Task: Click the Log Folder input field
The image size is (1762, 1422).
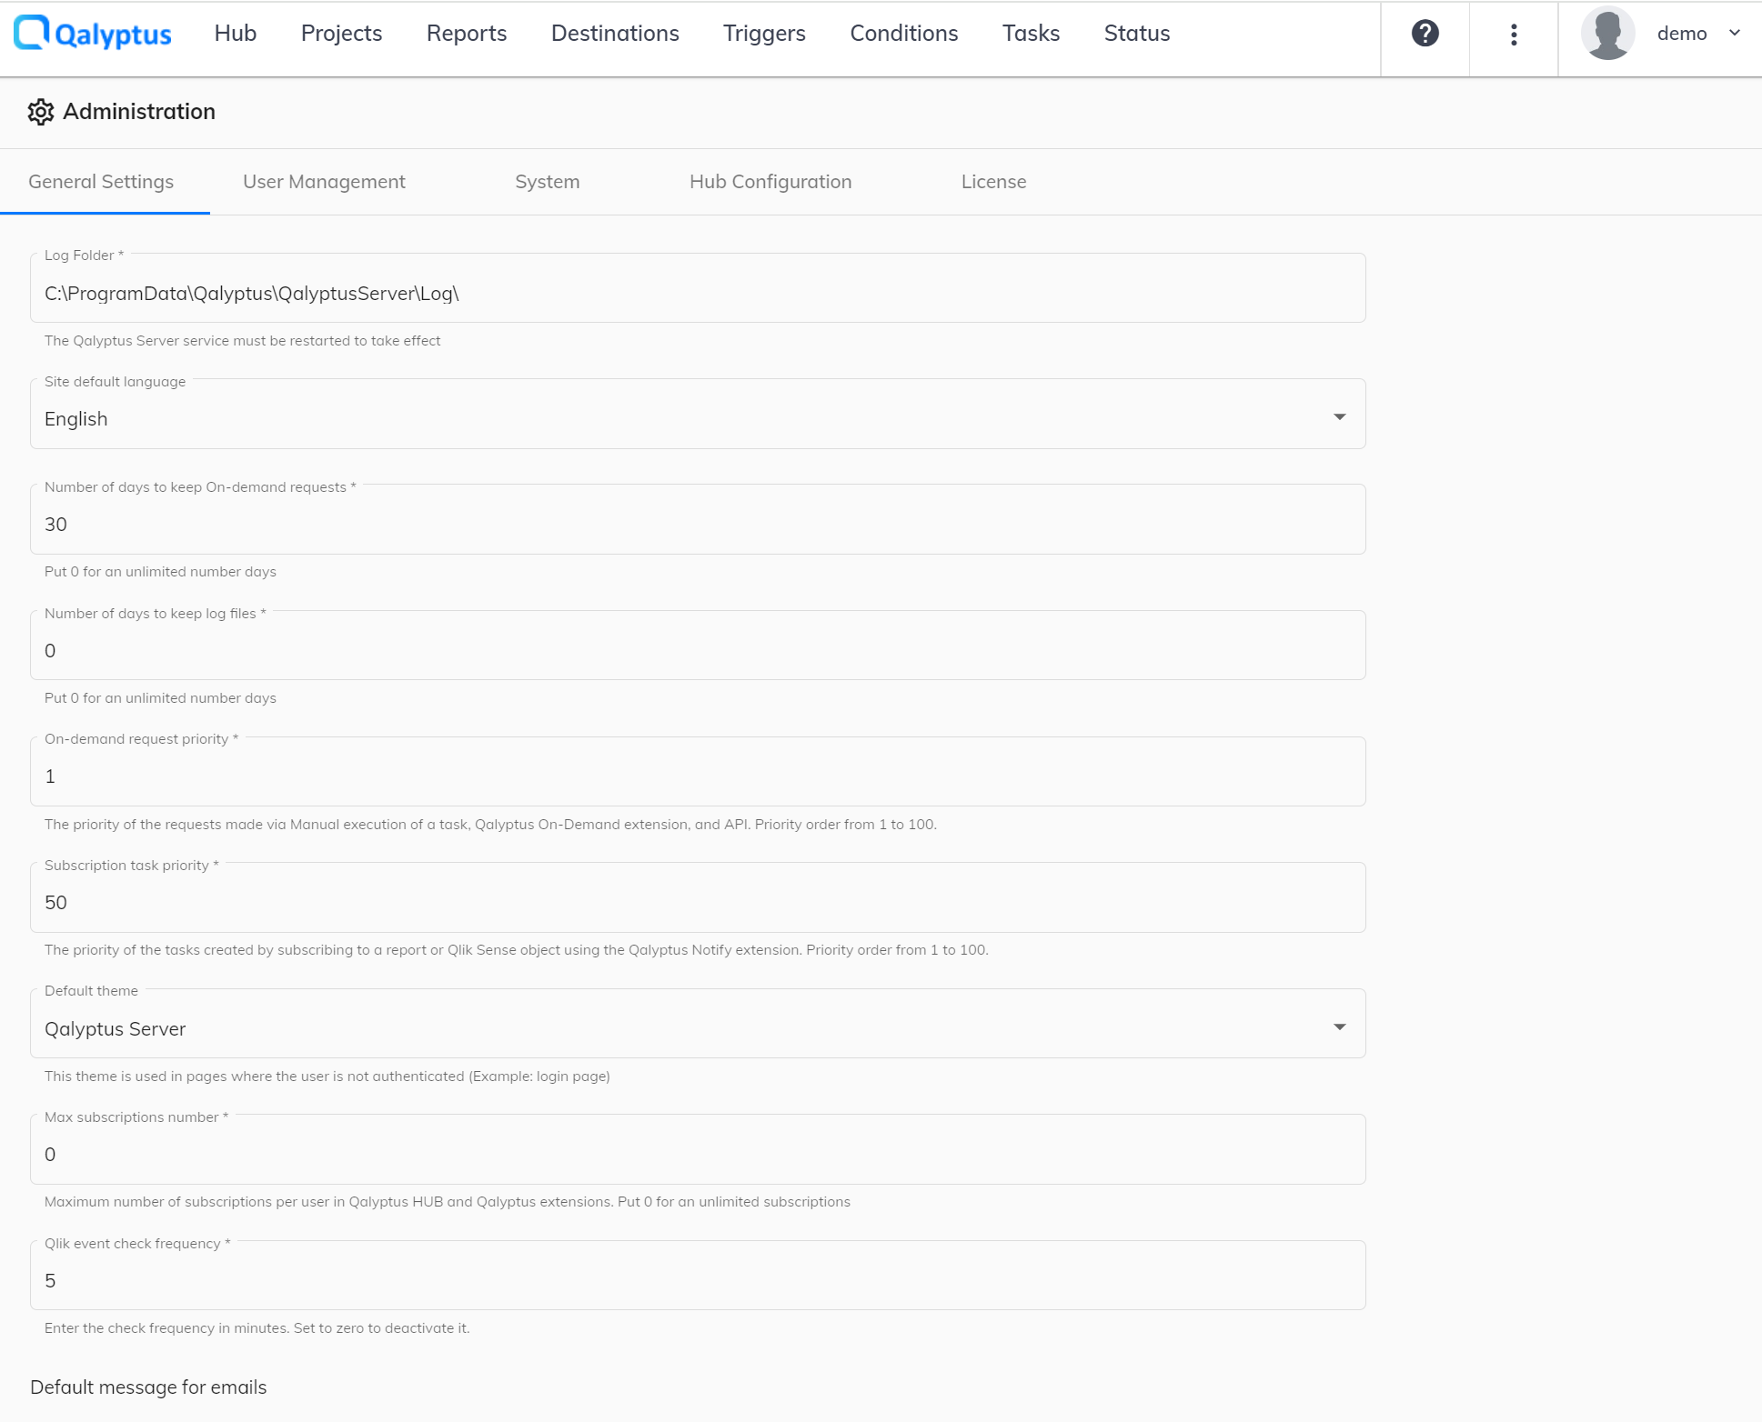Action: 698,293
